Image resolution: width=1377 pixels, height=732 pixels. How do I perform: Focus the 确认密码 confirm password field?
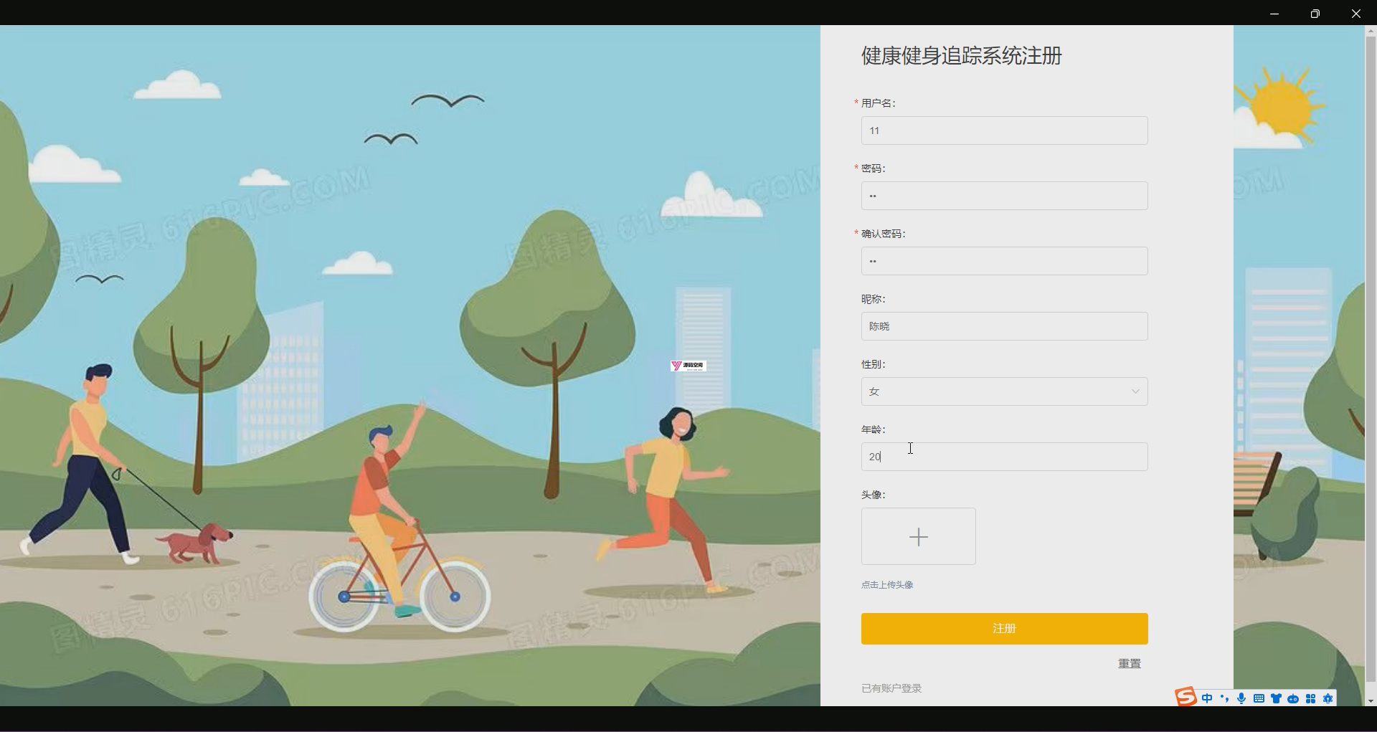coord(1004,261)
